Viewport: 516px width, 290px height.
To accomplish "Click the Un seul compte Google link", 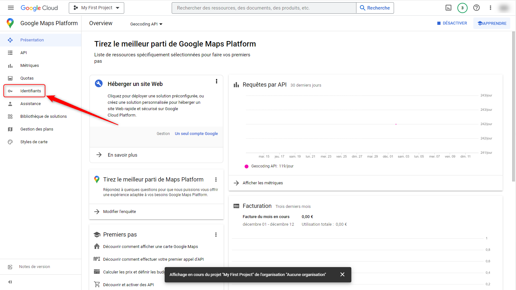I will click(196, 134).
